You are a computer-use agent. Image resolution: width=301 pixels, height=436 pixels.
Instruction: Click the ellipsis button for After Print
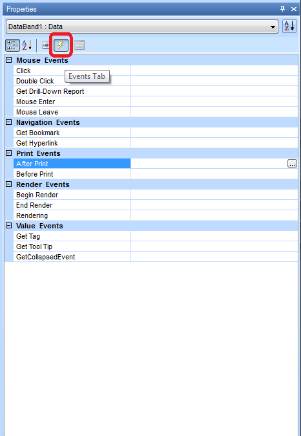point(292,164)
